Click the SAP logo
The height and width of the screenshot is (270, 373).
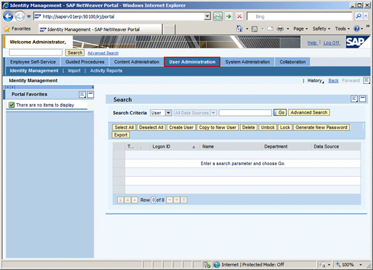[358, 42]
